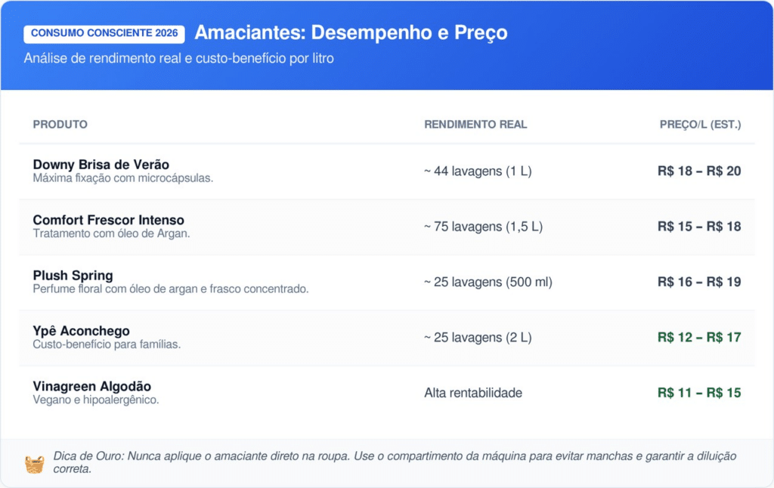Click the Consumo Consciente 2026 badge
Viewport: 774px width, 488px height.
coord(104,34)
